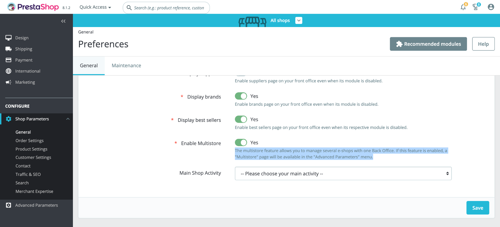Click the multistore shop stall icon
Screen dimensions: 500x227
tap(252, 21)
